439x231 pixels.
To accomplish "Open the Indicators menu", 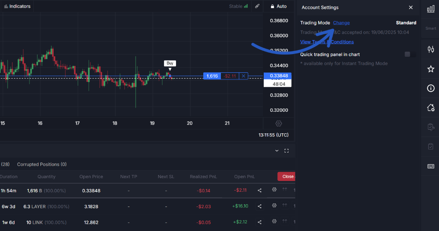I will (17, 6).
